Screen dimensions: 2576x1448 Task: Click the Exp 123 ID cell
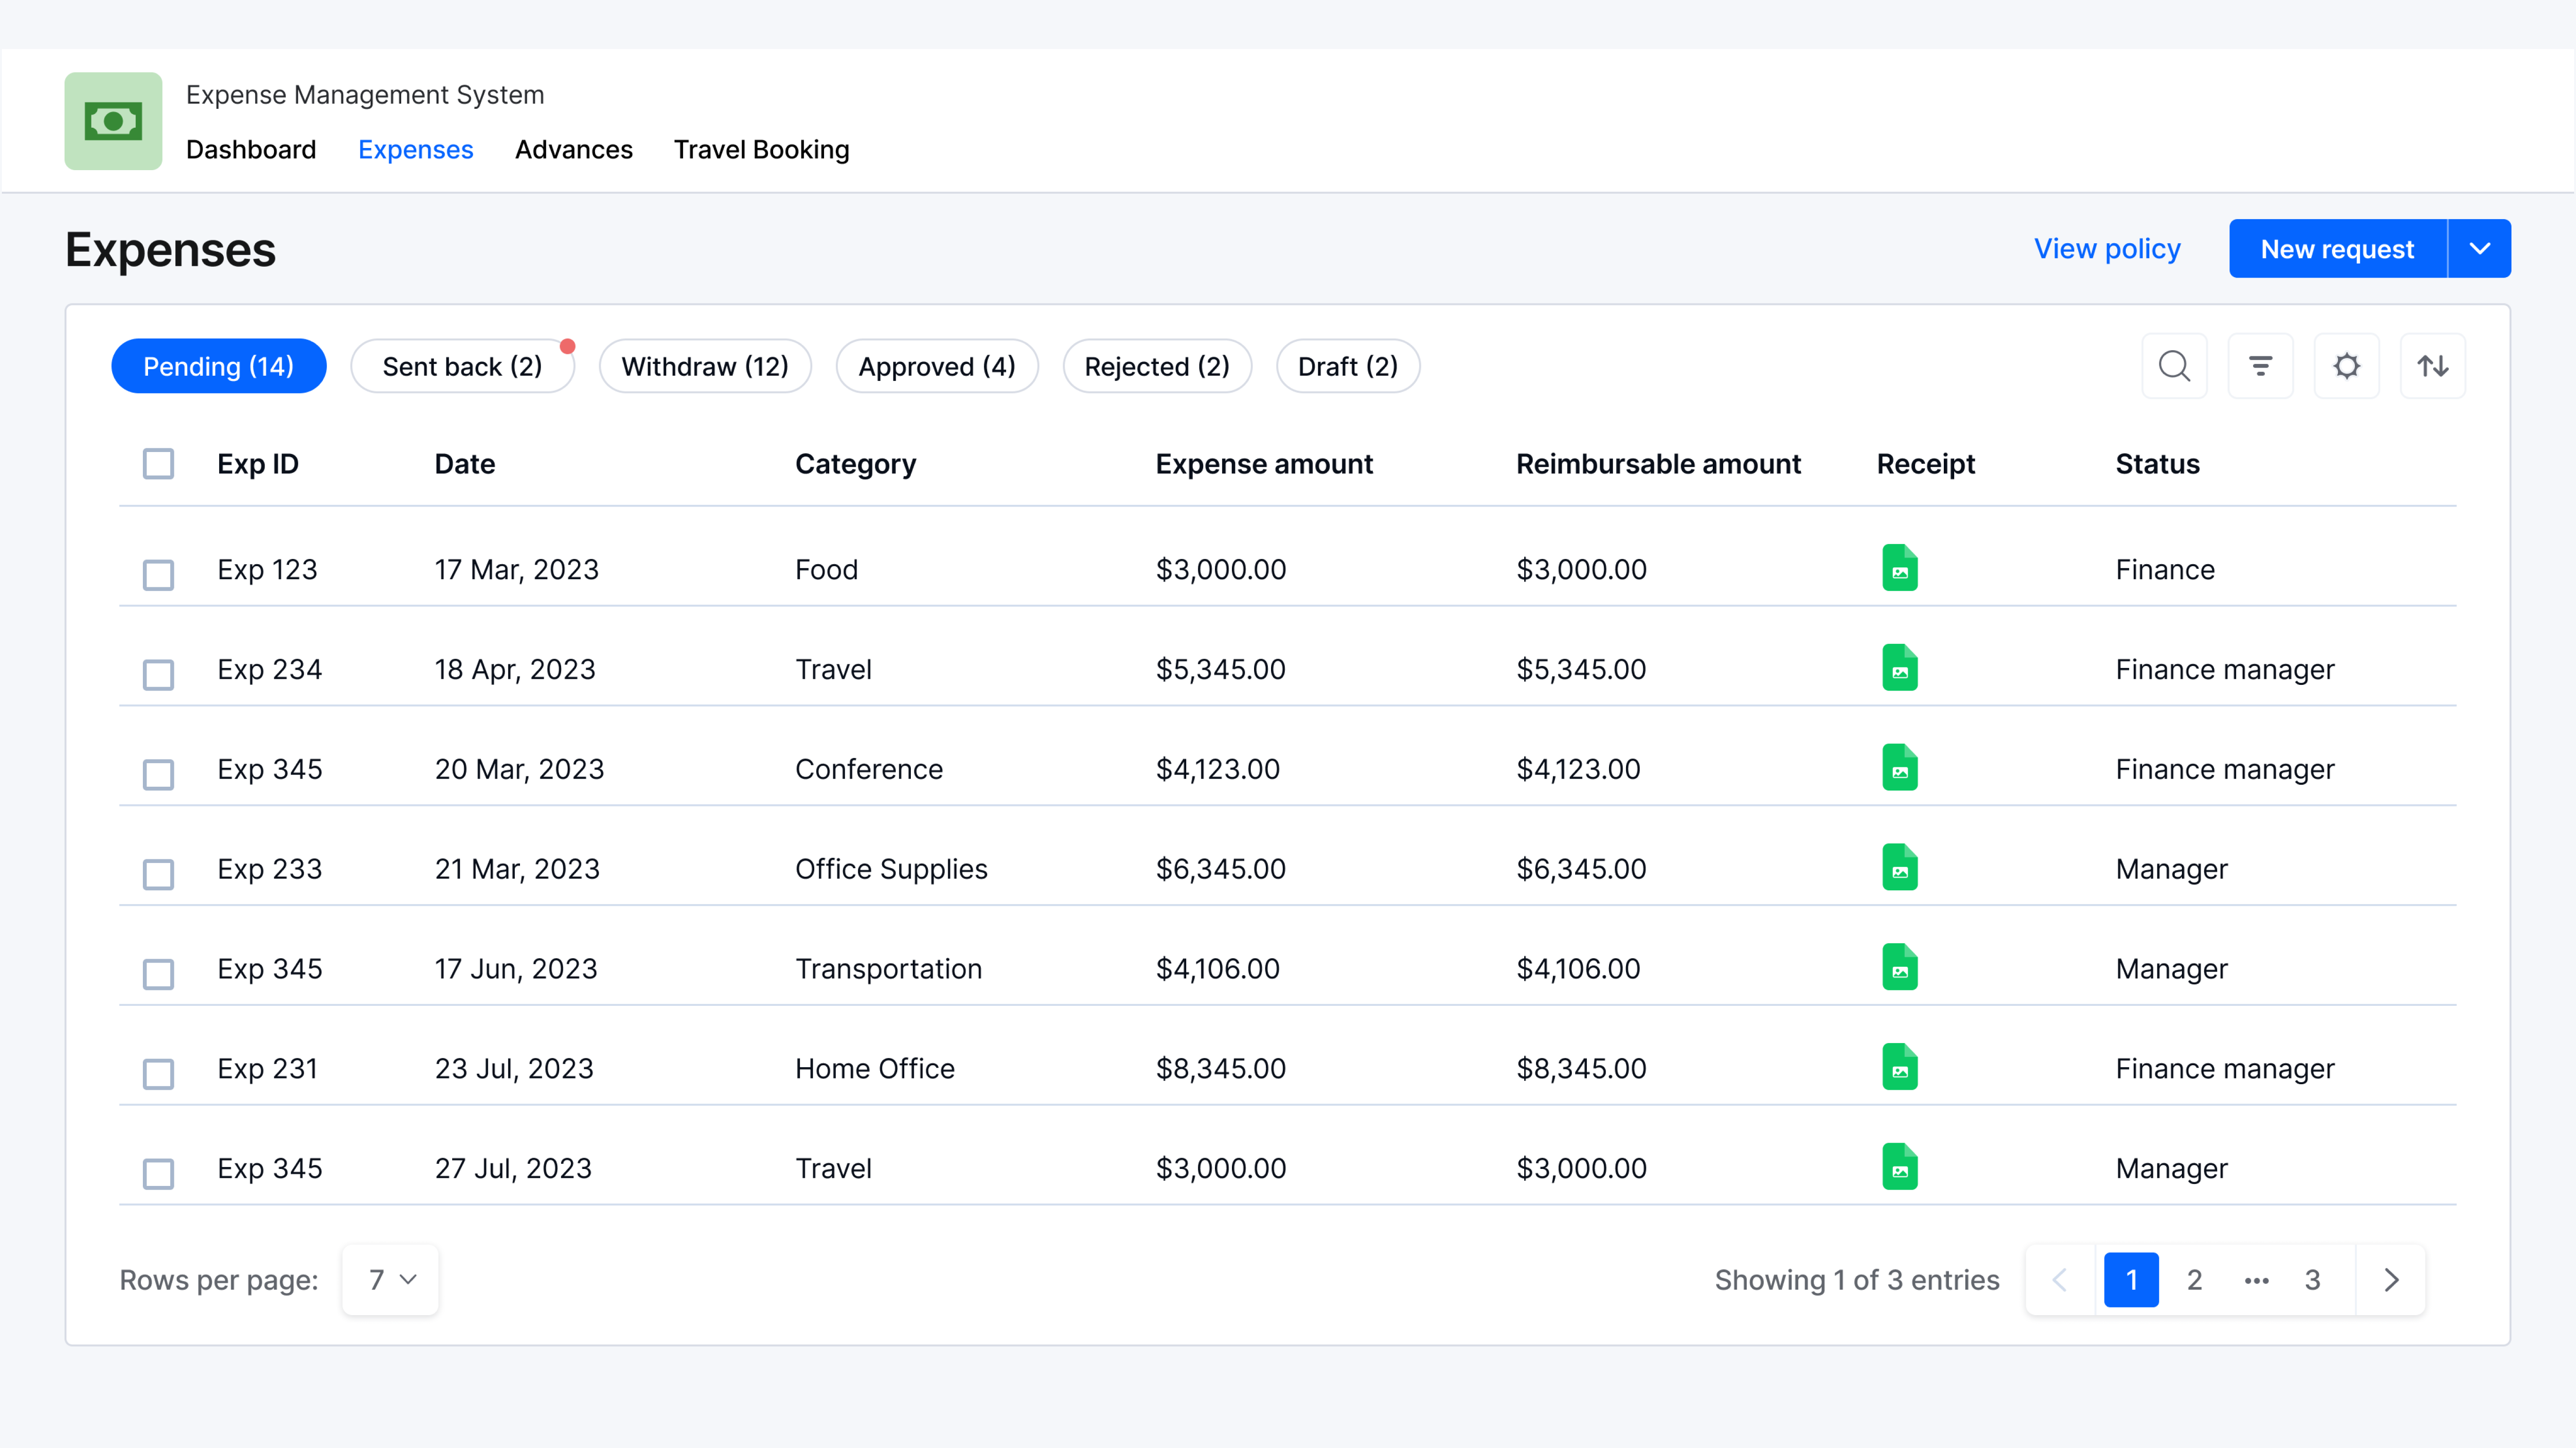267,569
